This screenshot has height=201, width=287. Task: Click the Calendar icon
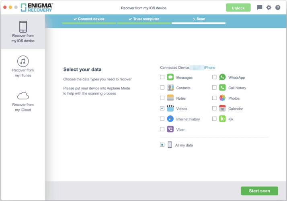point(222,109)
